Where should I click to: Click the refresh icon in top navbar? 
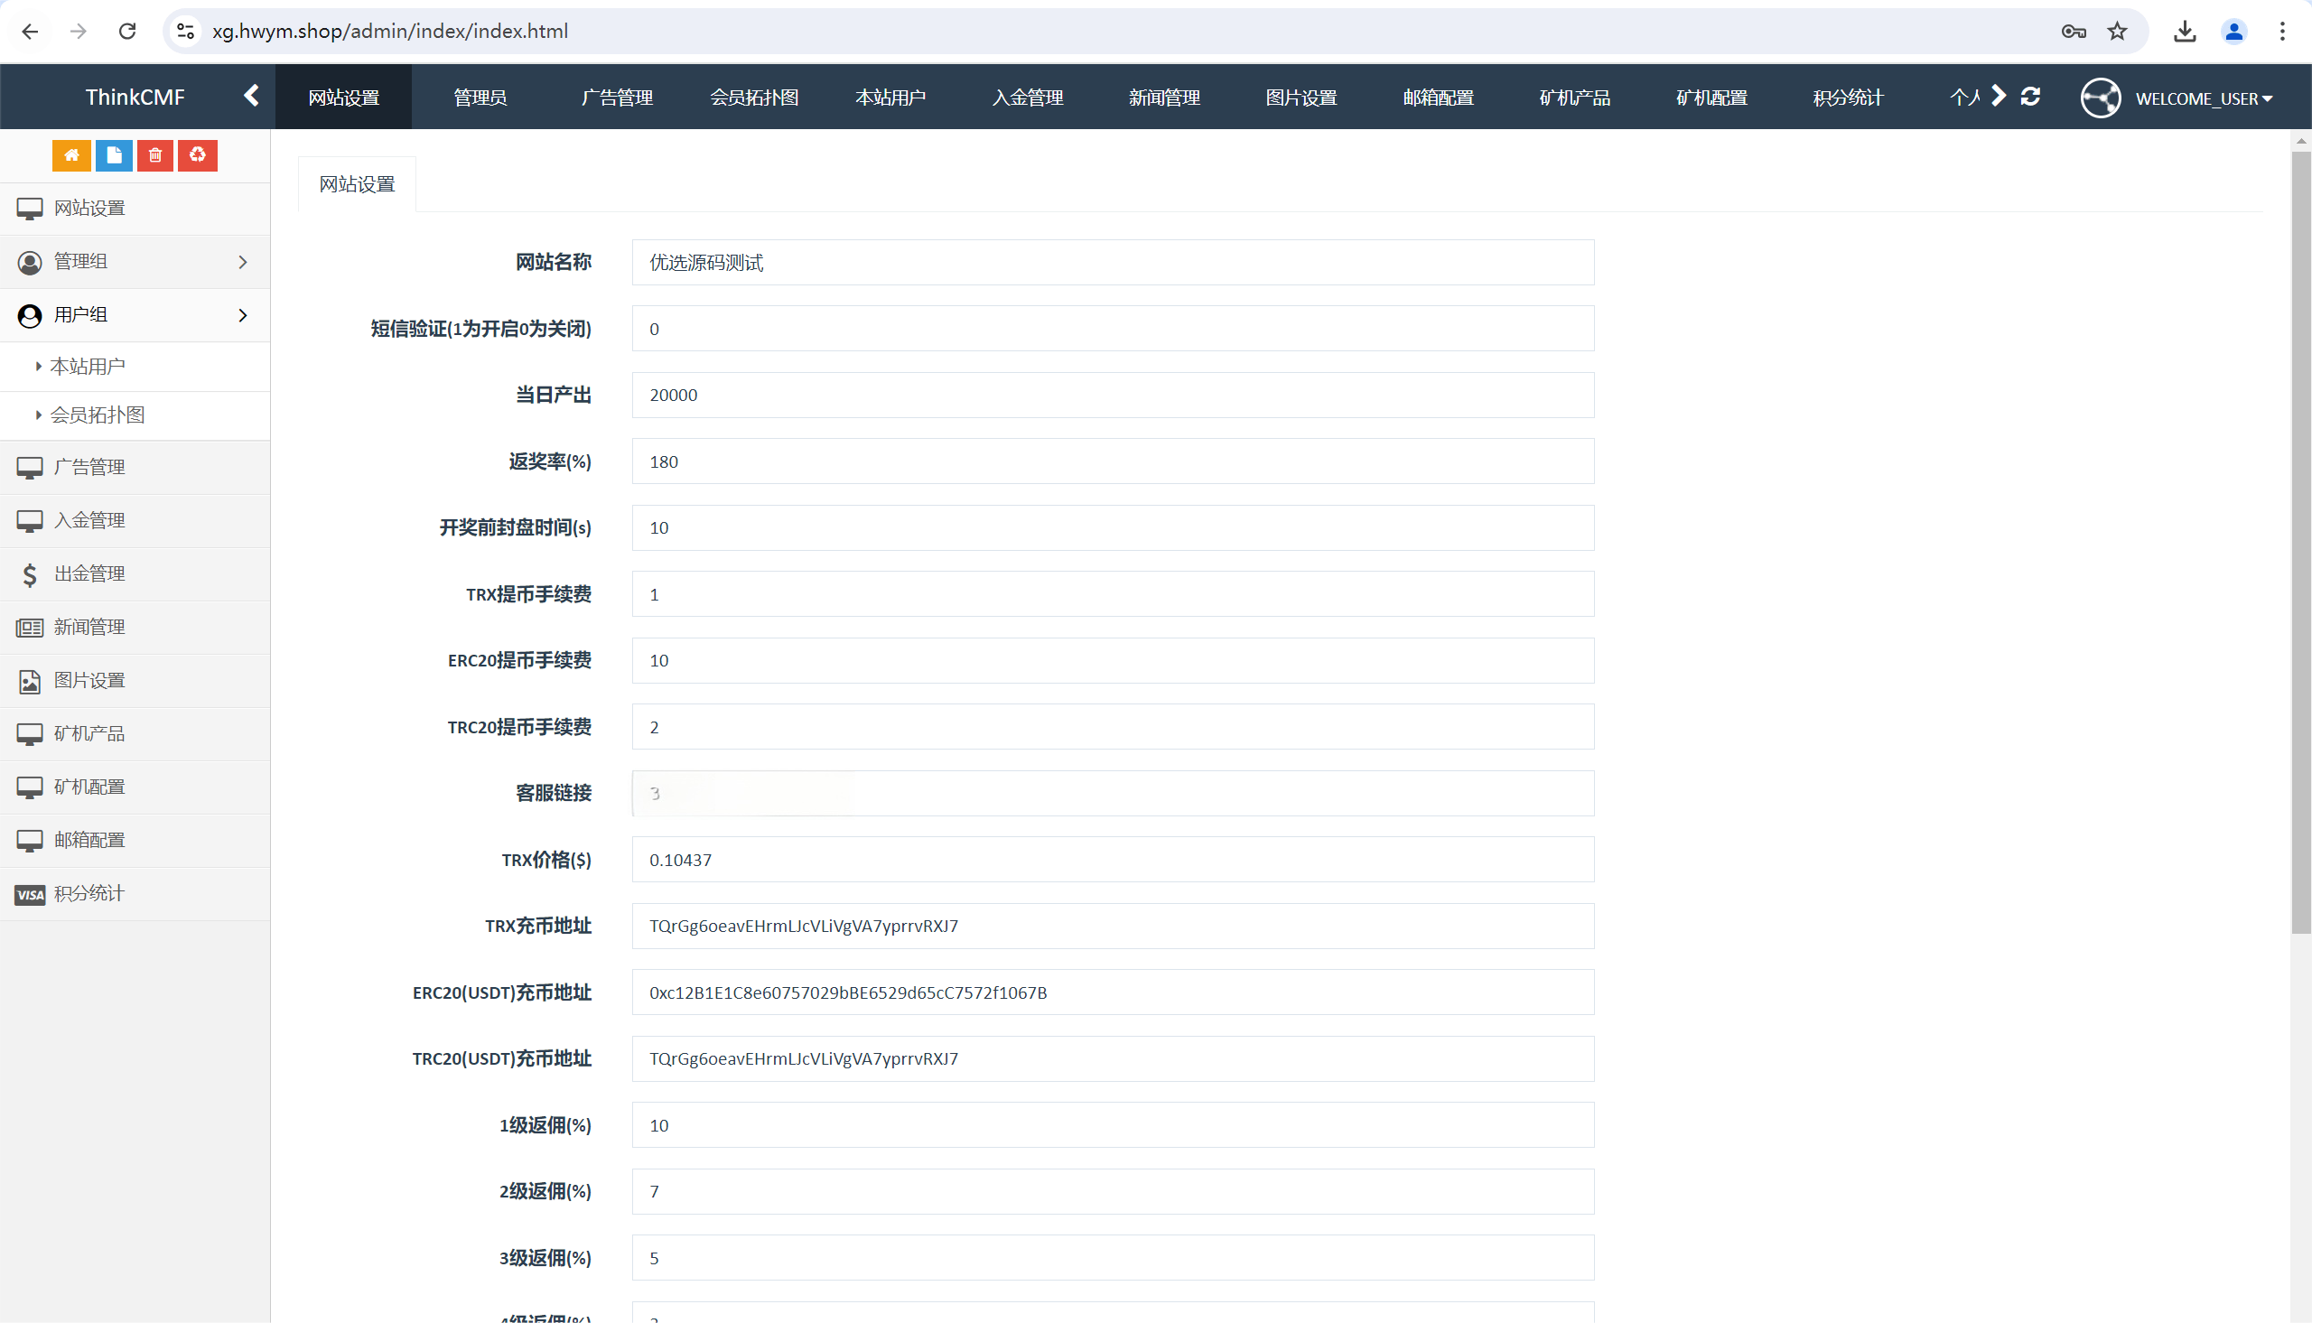2030,97
